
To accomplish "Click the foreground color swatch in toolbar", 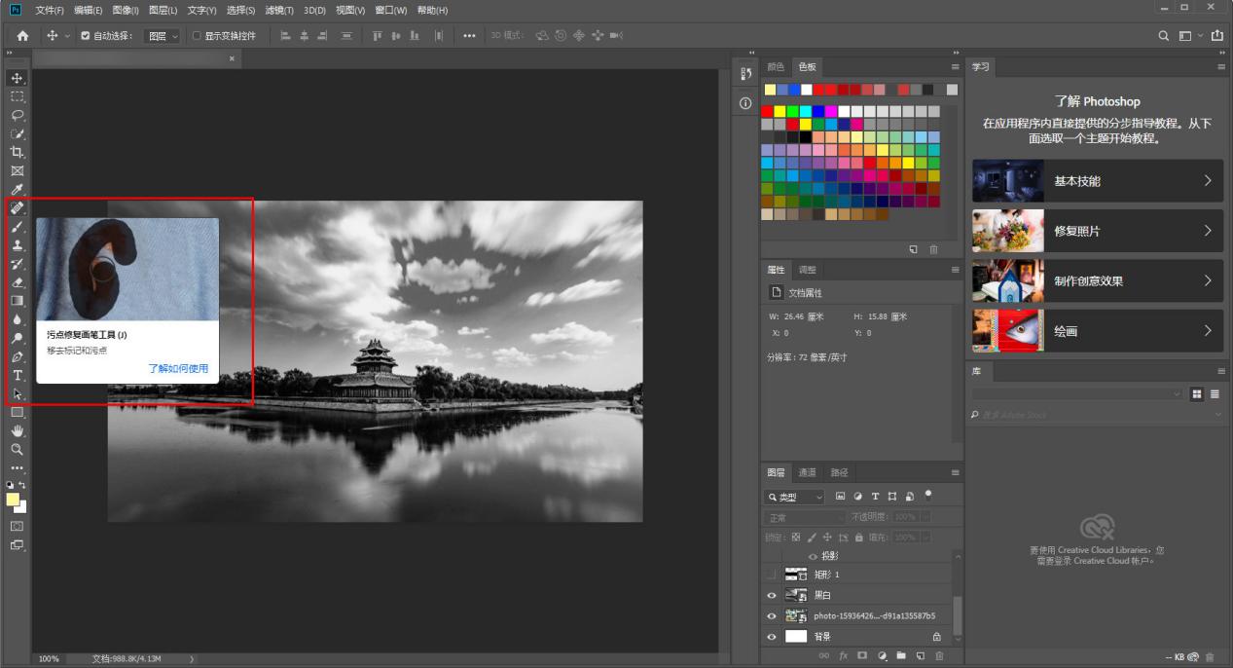I will point(13,500).
